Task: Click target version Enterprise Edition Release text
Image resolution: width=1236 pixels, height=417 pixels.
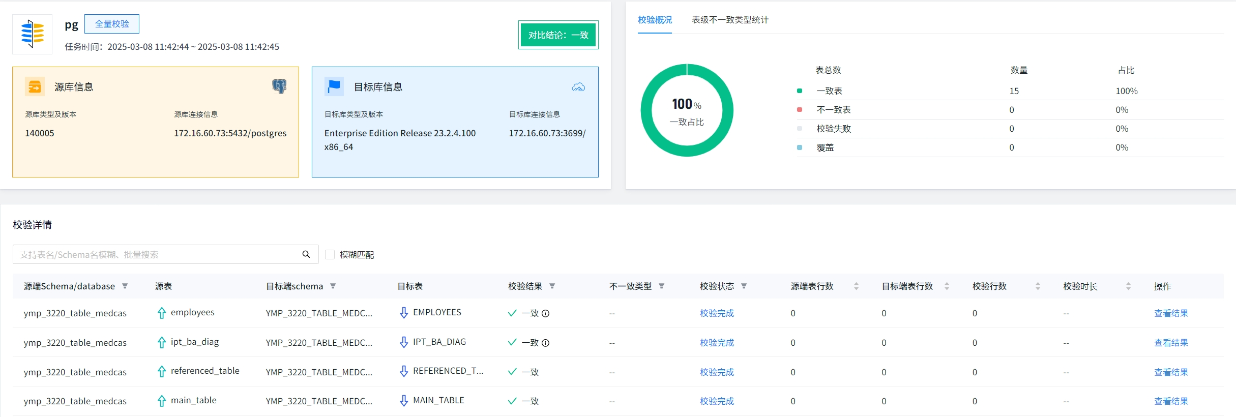Action: tap(400, 140)
